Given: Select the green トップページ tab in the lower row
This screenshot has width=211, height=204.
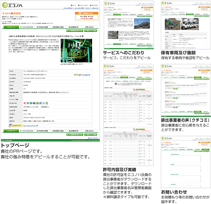Looking at the screenshot, I should coord(11,131).
